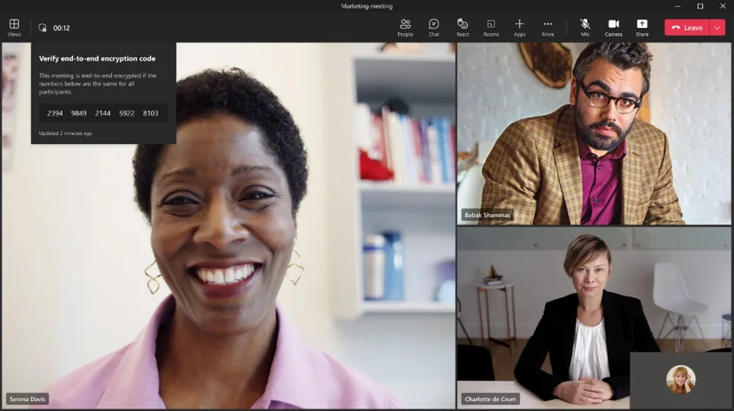
Task: Maximize the Marketing meeting window
Action: [700, 6]
